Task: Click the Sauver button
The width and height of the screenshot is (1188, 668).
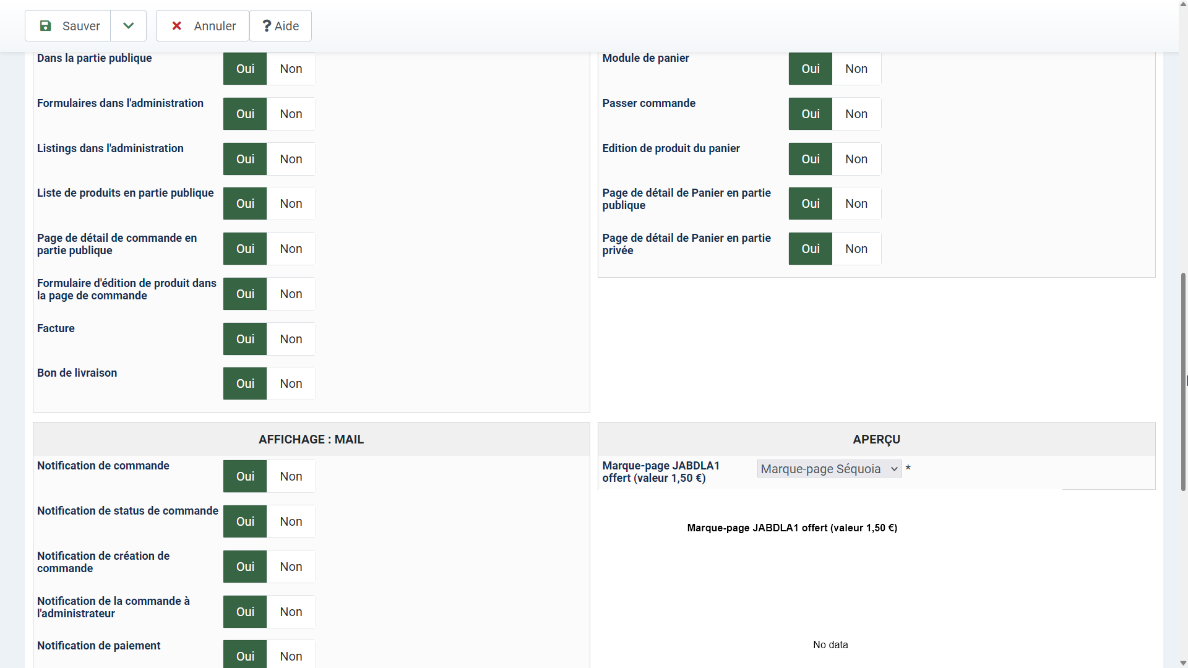Action: tap(68, 26)
